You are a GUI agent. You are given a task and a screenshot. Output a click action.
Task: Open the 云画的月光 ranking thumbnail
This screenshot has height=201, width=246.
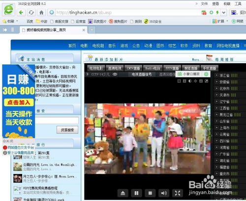(18, 167)
